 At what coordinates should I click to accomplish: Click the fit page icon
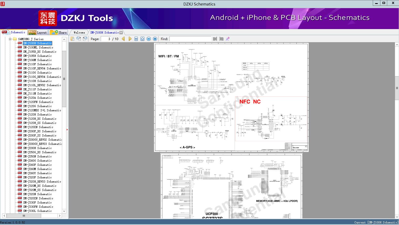pyautogui.click(x=142, y=39)
